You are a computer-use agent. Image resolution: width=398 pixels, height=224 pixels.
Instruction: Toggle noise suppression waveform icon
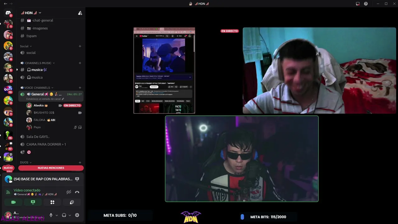69,192
